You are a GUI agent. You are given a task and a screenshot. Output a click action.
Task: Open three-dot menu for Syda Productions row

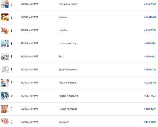(12, 70)
